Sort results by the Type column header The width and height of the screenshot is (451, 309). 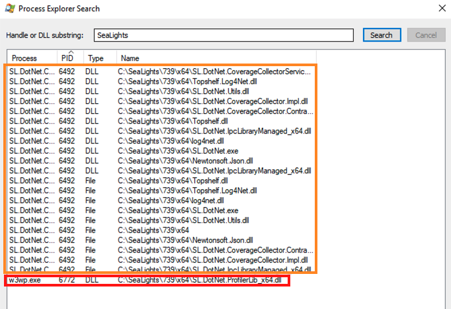(x=100, y=58)
